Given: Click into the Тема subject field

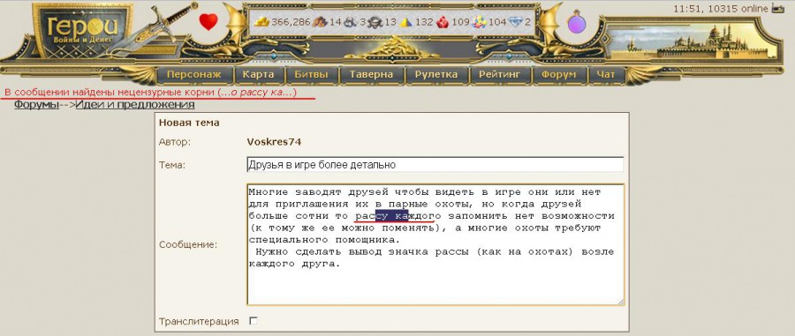Looking at the screenshot, I should pos(435,164).
